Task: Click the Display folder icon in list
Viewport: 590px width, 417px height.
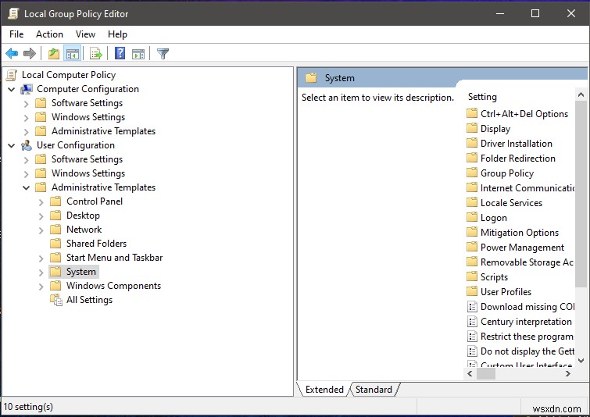Action: coord(472,128)
